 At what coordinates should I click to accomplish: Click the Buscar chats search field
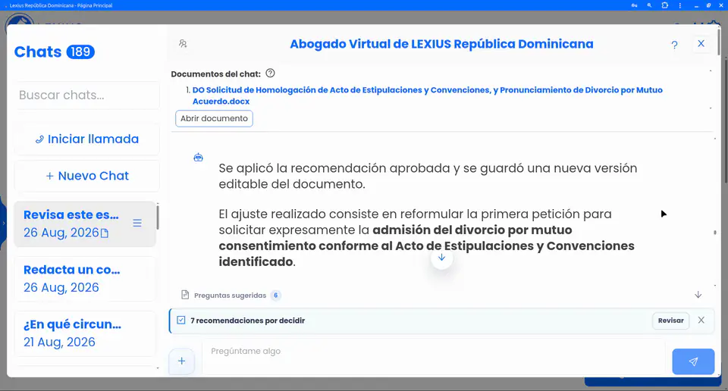pyautogui.click(x=86, y=95)
